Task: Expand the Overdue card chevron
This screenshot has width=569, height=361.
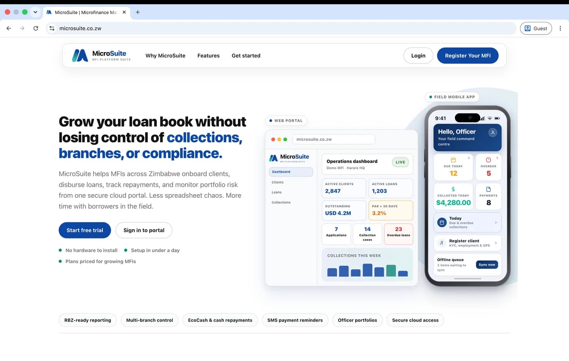Action: click(497, 158)
